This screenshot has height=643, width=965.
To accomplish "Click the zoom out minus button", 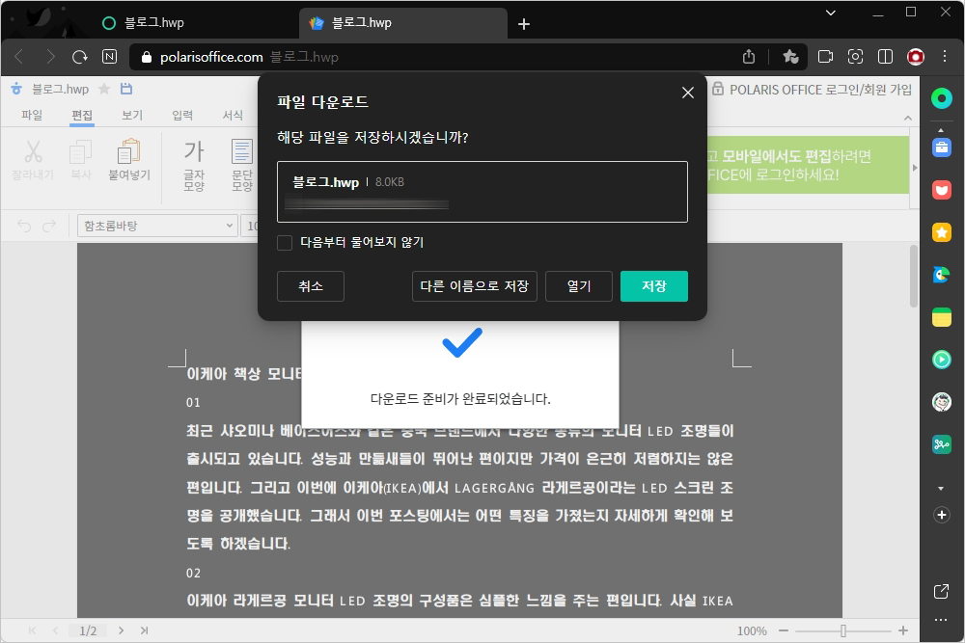I will click(784, 630).
